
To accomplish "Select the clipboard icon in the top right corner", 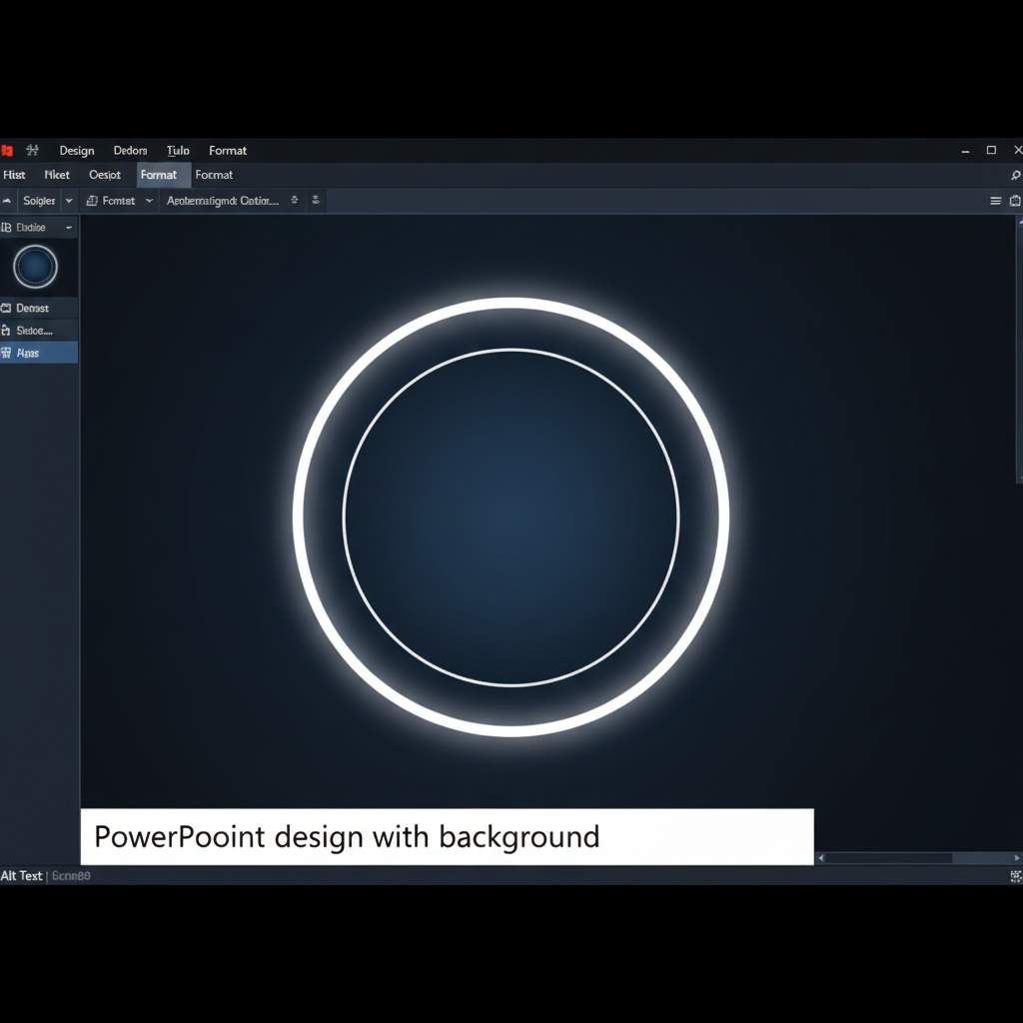I will 1016,200.
